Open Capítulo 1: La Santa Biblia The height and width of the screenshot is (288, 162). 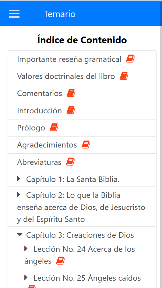pyautogui.click(x=73, y=179)
